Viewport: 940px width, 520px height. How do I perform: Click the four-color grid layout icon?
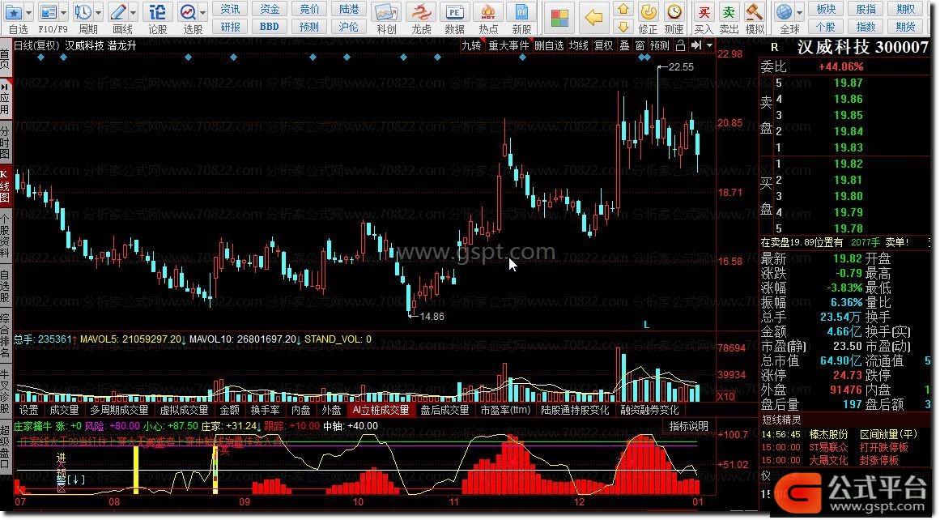point(559,17)
